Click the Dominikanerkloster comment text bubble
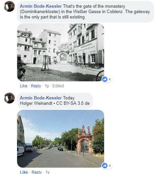This screenshot has height=174, width=156. coord(85,12)
